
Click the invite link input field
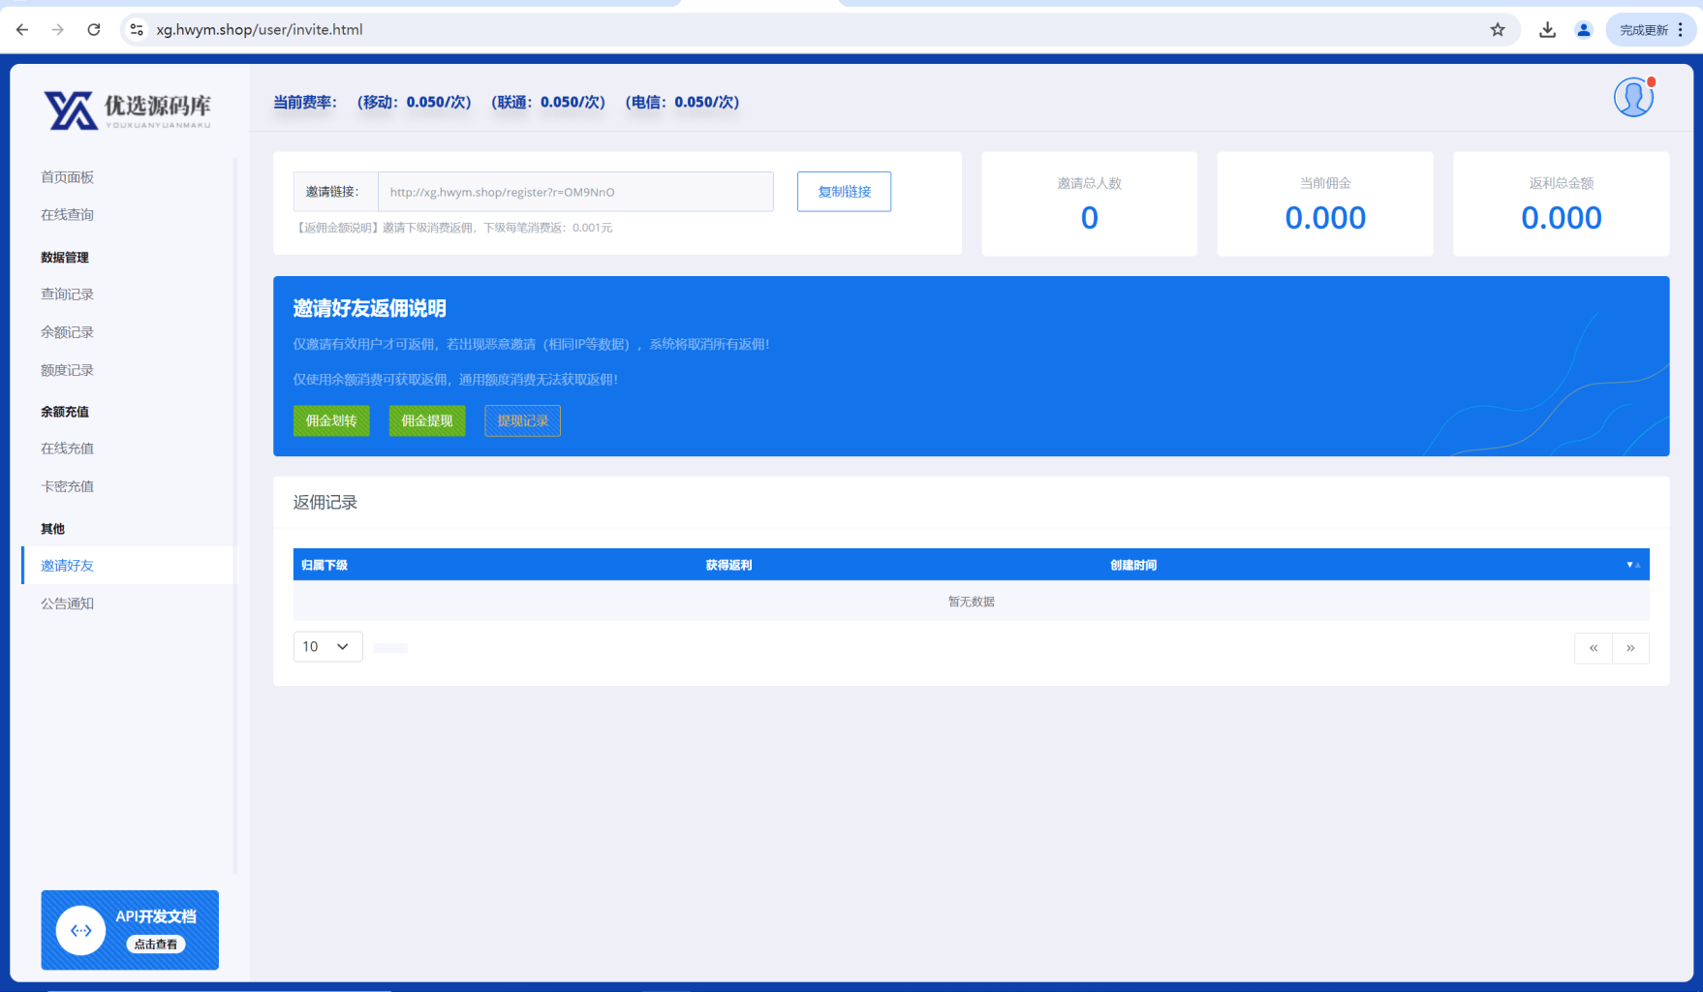575,192
